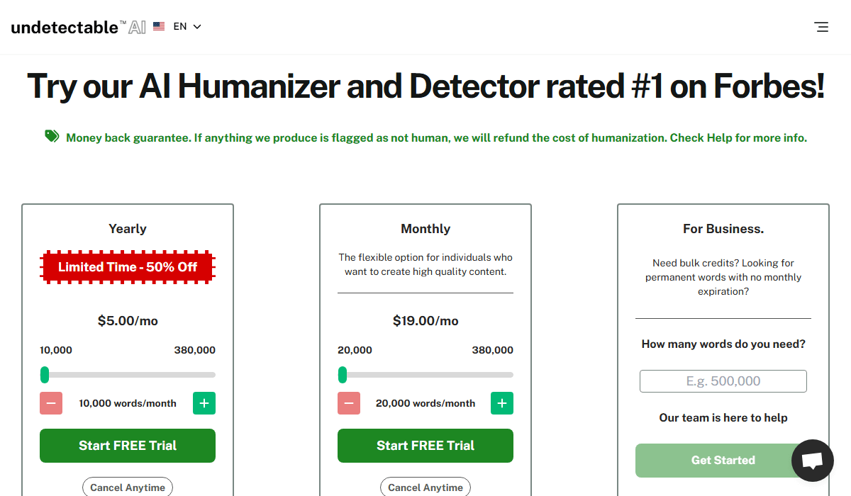Decrease Monthly plan words with minus button
851x496 pixels.
(x=349, y=403)
